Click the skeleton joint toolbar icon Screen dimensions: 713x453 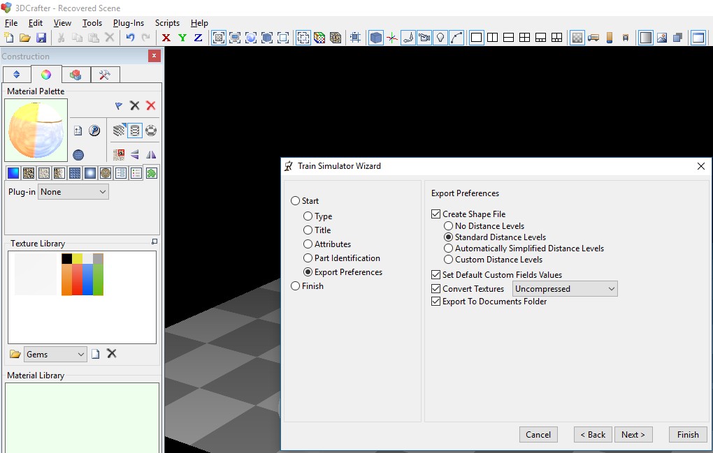click(x=408, y=38)
